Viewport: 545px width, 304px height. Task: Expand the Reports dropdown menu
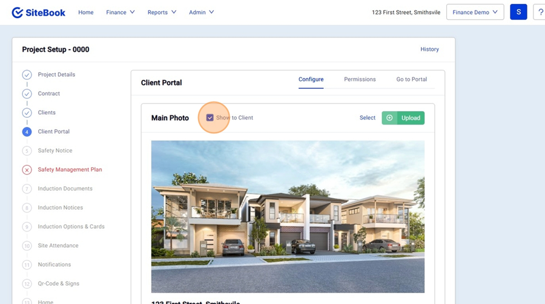pyautogui.click(x=162, y=12)
